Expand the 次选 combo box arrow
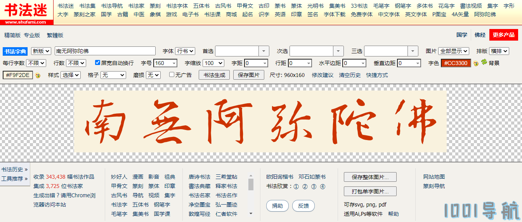The width and height of the screenshot is (522, 222). tap(338, 51)
